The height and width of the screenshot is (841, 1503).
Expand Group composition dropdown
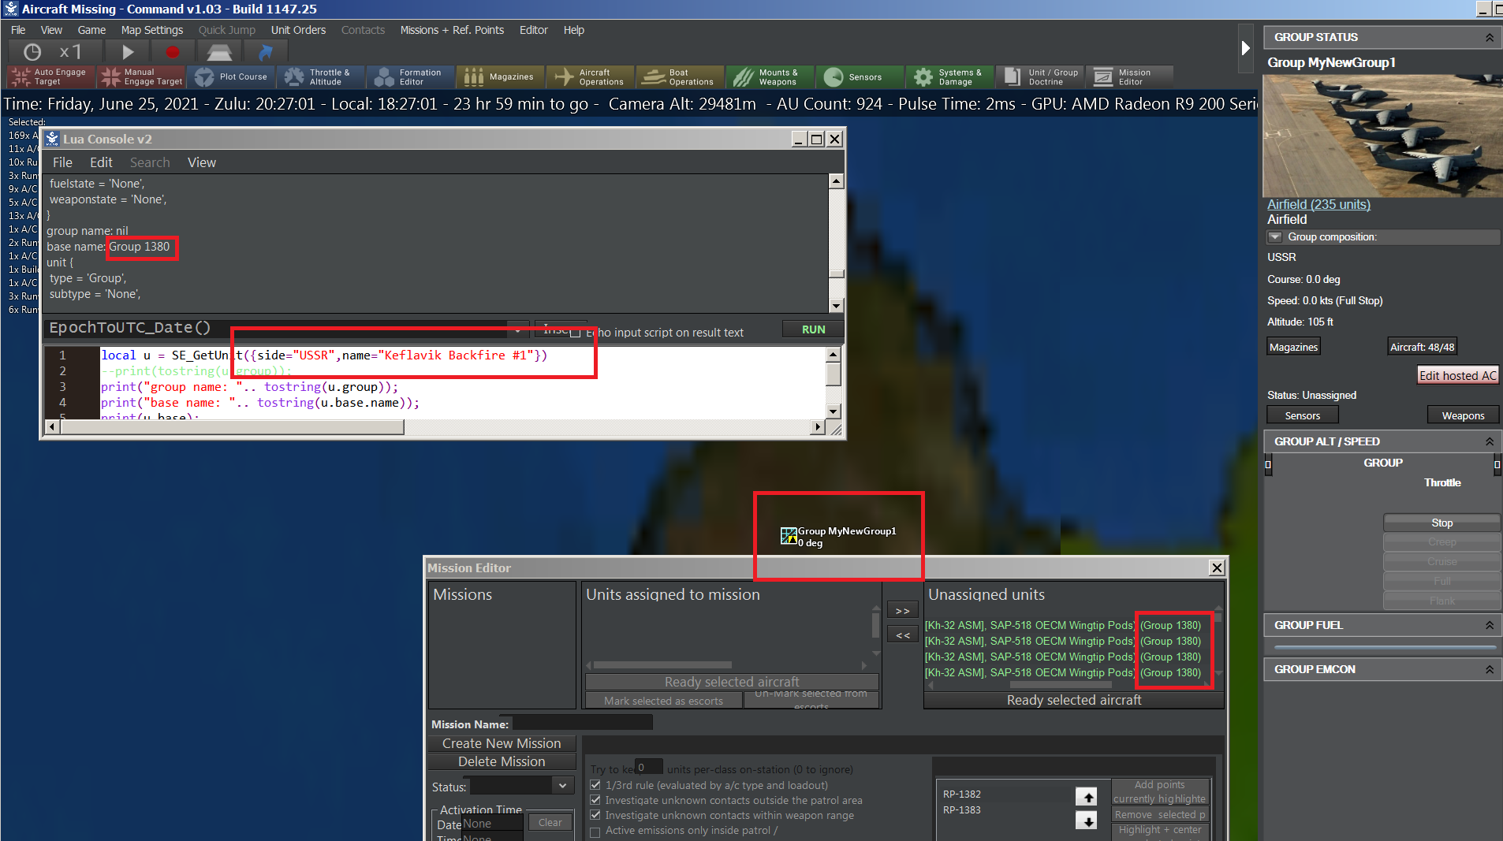1275,236
